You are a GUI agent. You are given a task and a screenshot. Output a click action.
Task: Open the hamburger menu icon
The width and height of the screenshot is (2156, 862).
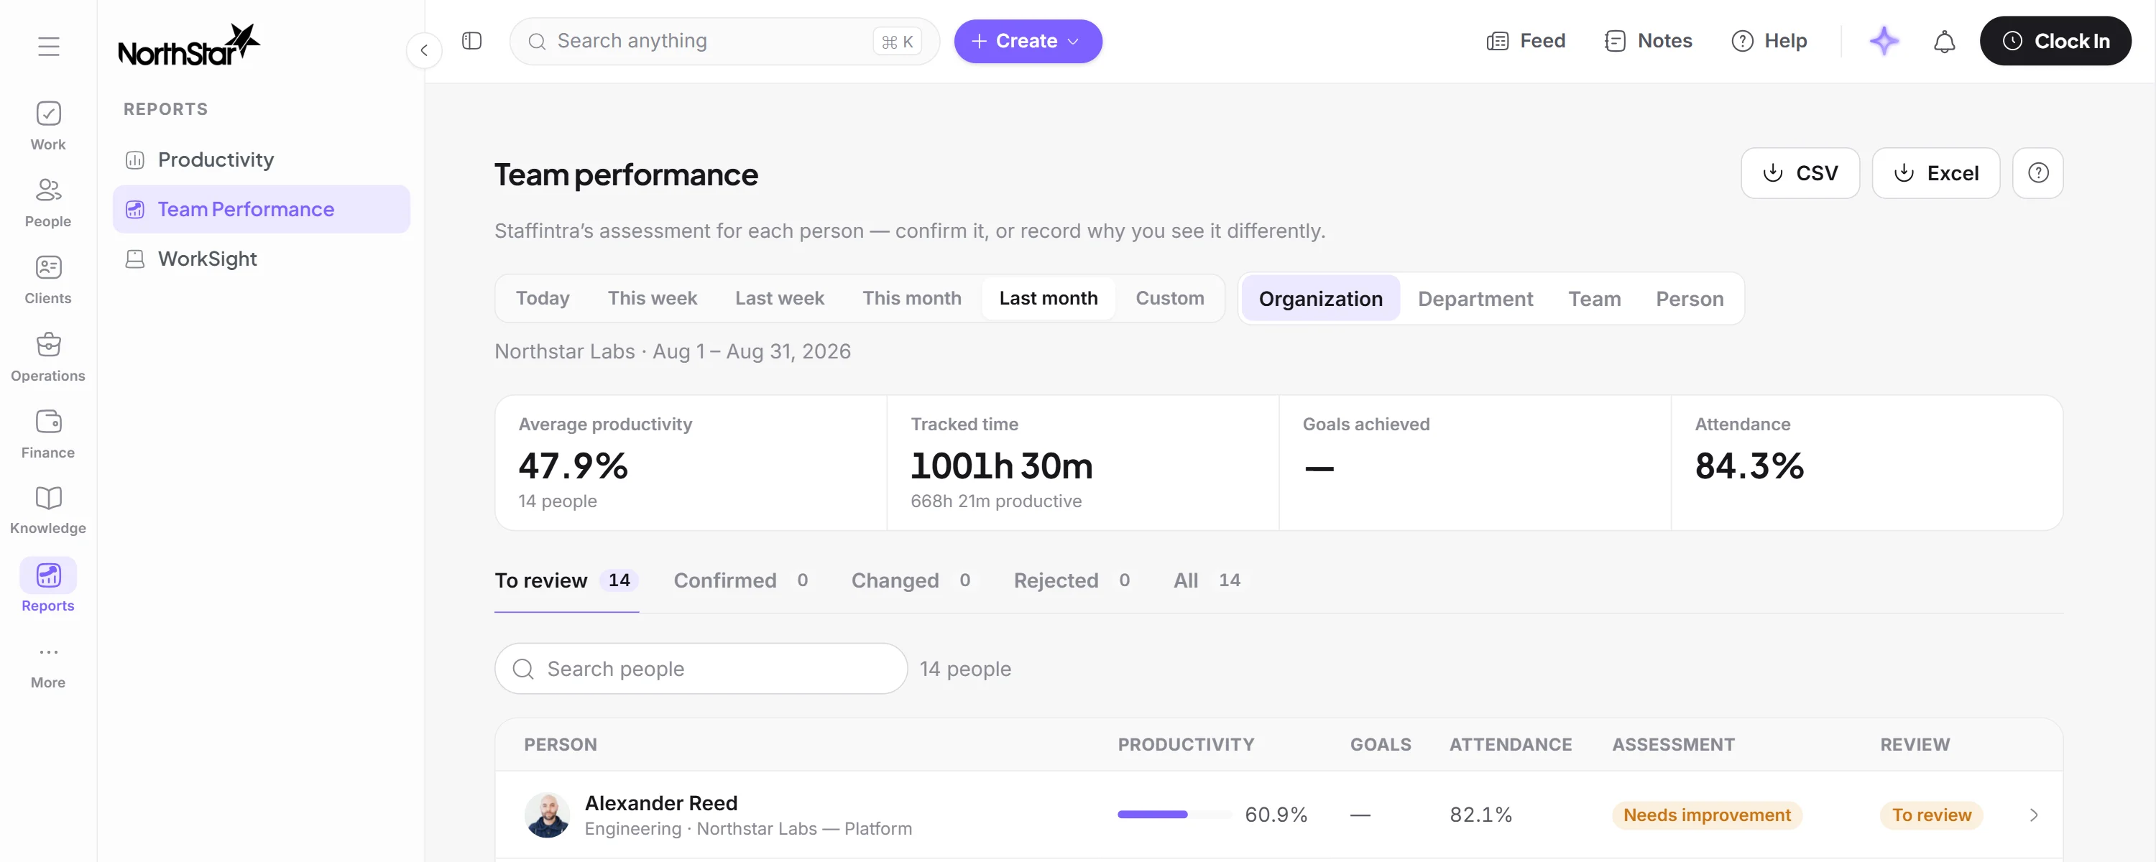pos(49,47)
